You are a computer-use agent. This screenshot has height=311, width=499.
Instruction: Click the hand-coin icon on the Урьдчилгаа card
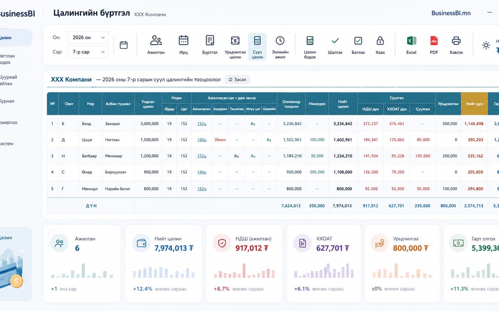point(379,243)
